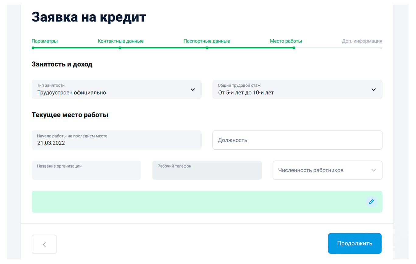Click the Продолжить button

(x=354, y=243)
